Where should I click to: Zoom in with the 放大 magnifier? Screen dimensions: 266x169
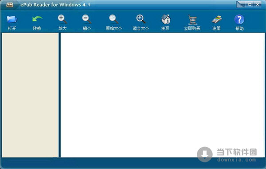tap(62, 19)
